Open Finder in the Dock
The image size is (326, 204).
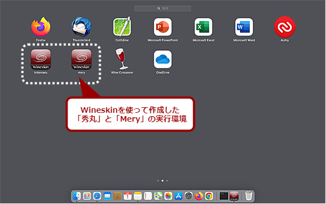[x=77, y=196]
